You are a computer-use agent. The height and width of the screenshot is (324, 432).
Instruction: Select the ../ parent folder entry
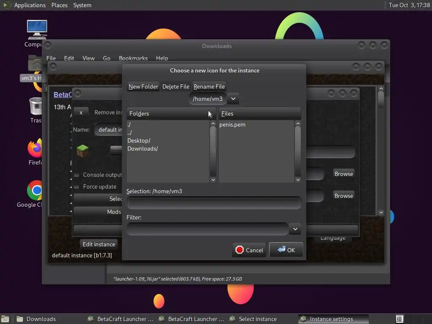(x=130, y=132)
